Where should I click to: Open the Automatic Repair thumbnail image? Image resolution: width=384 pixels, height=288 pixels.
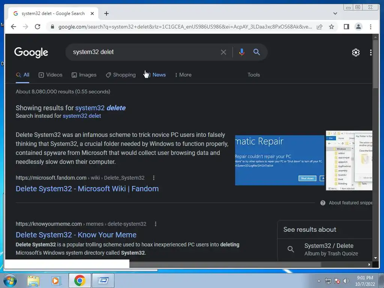click(279, 160)
